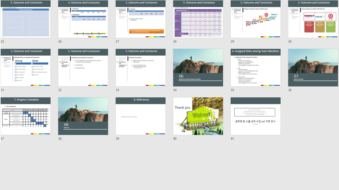Select slide 26 thumbnail

tap(83, 19)
